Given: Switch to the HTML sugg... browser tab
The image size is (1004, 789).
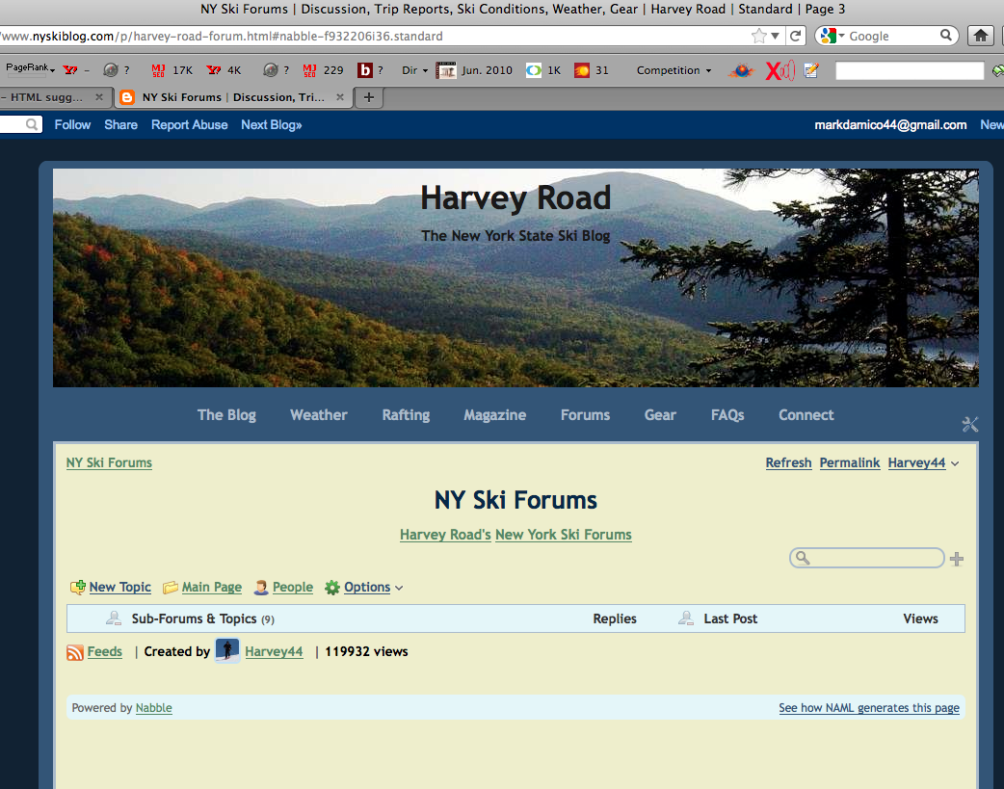Looking at the screenshot, I should click(46, 97).
